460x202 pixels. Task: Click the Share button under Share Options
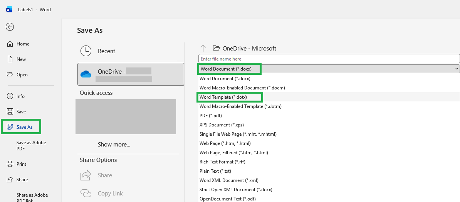[96, 175]
